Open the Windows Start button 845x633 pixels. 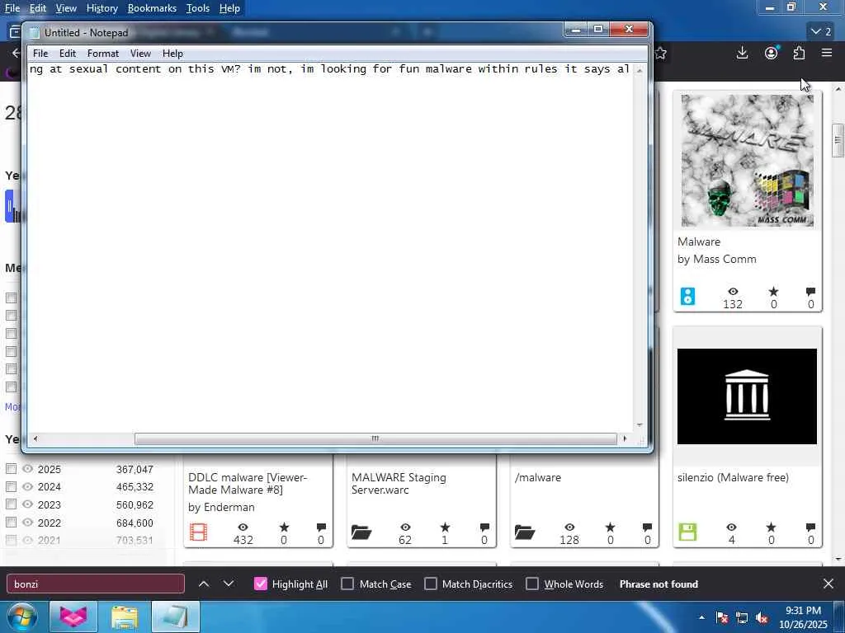21,617
